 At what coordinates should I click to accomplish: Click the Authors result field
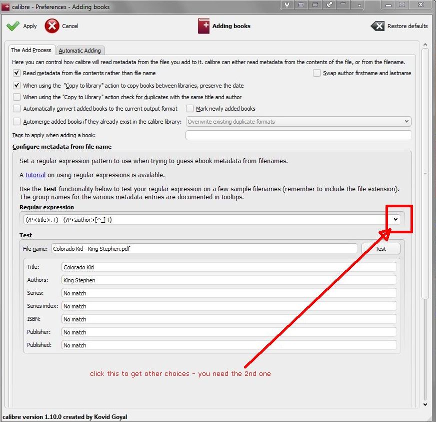[229, 280]
